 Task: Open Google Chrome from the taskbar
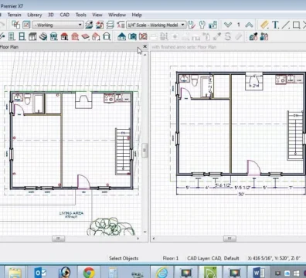89,273
